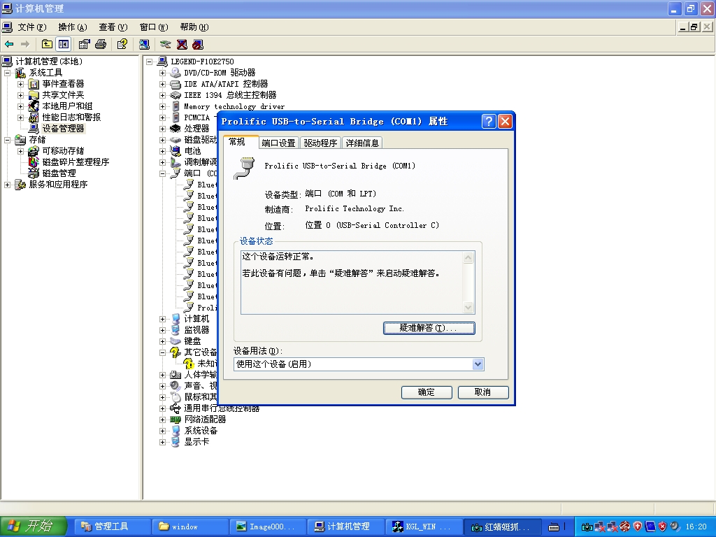Open the 红蜻蜓抓... taskbar button

coord(501,527)
